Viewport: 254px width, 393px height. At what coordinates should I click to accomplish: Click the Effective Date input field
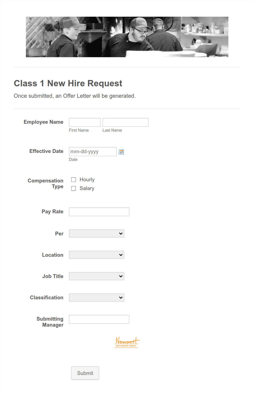point(93,152)
